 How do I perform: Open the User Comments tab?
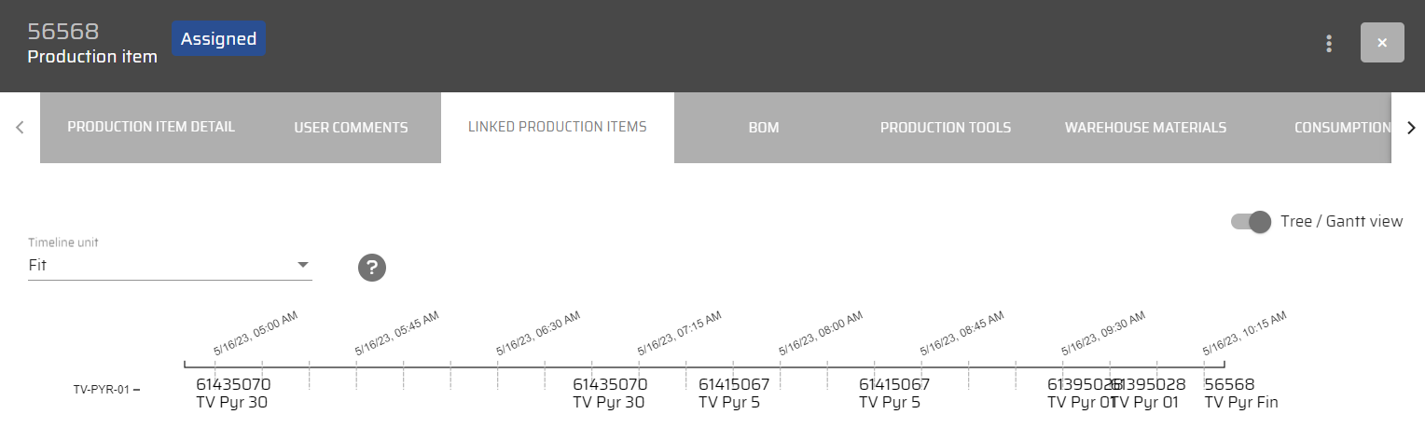[351, 128]
